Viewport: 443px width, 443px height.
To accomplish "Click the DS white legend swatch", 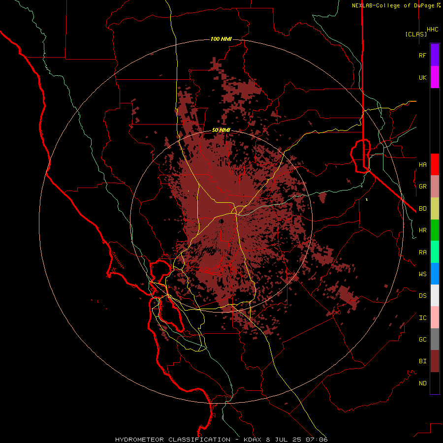I will [435, 295].
